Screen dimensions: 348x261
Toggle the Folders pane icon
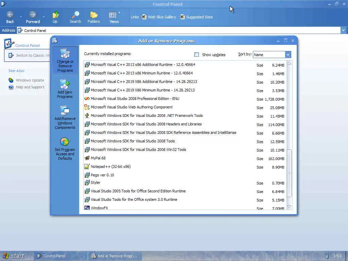click(x=94, y=15)
